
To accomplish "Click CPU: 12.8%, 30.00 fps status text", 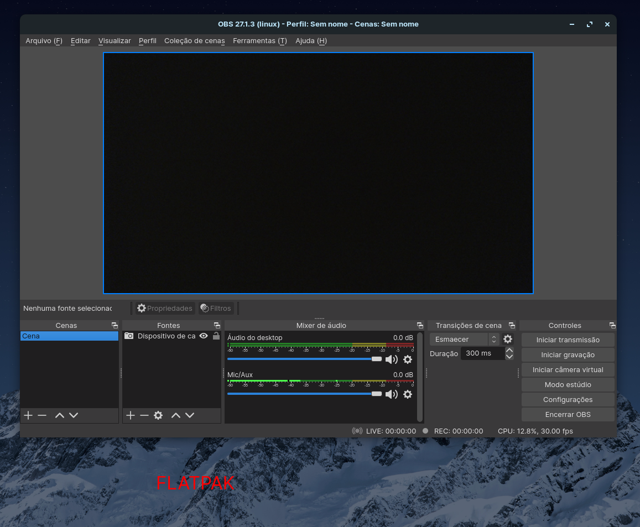I will (535, 431).
